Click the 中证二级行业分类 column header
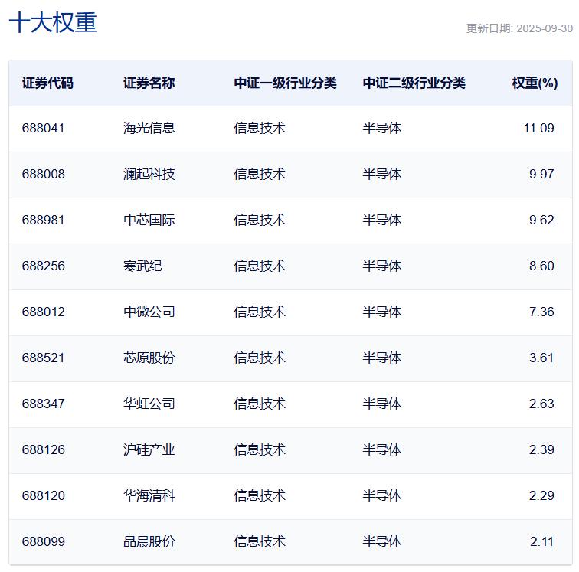Viewport: 579px width, 572px height. (x=414, y=83)
